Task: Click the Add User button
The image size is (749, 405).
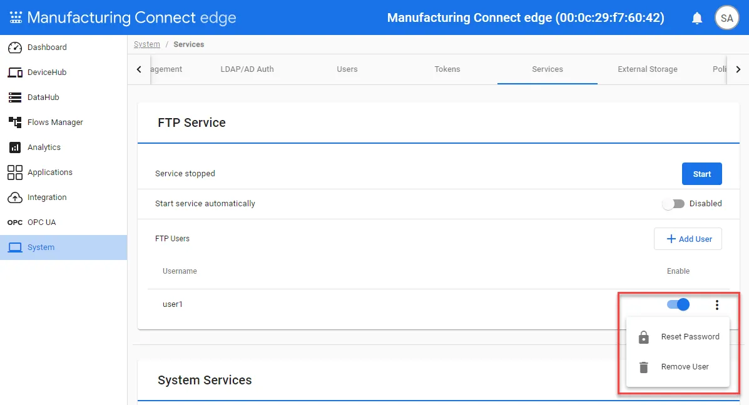Action: point(688,239)
